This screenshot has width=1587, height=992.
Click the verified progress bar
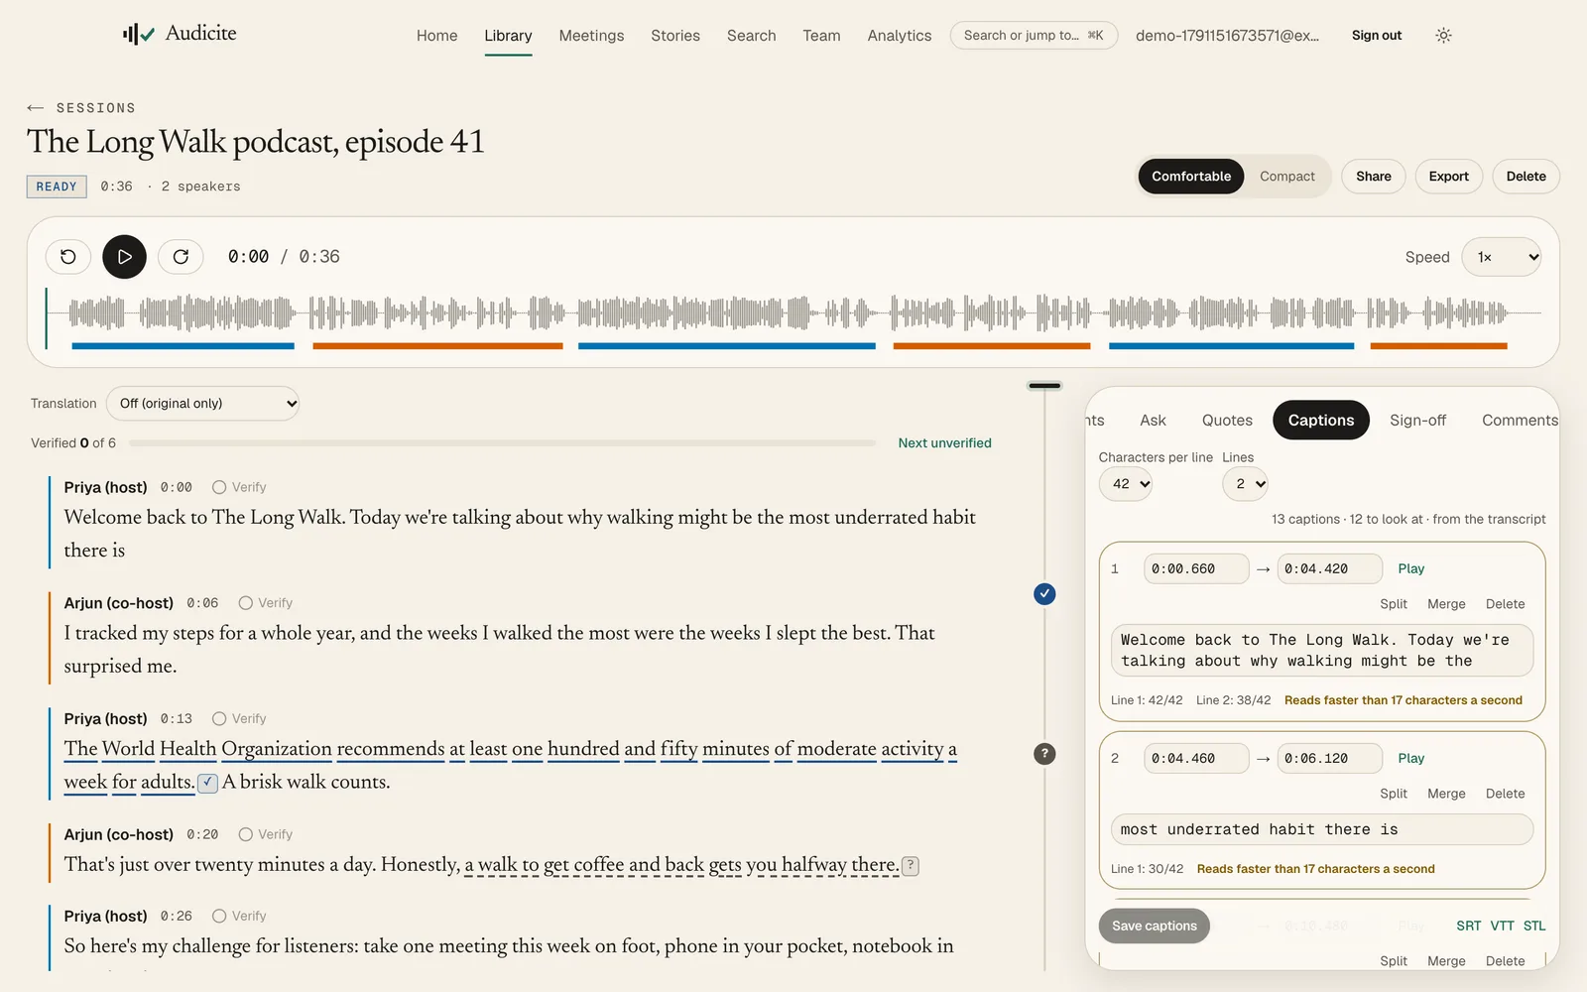(x=502, y=443)
